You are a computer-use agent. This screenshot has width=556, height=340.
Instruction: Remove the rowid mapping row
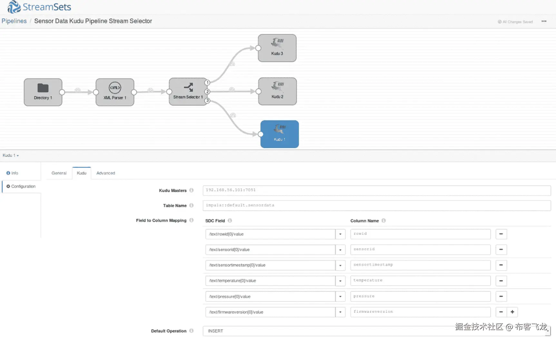[x=501, y=234]
